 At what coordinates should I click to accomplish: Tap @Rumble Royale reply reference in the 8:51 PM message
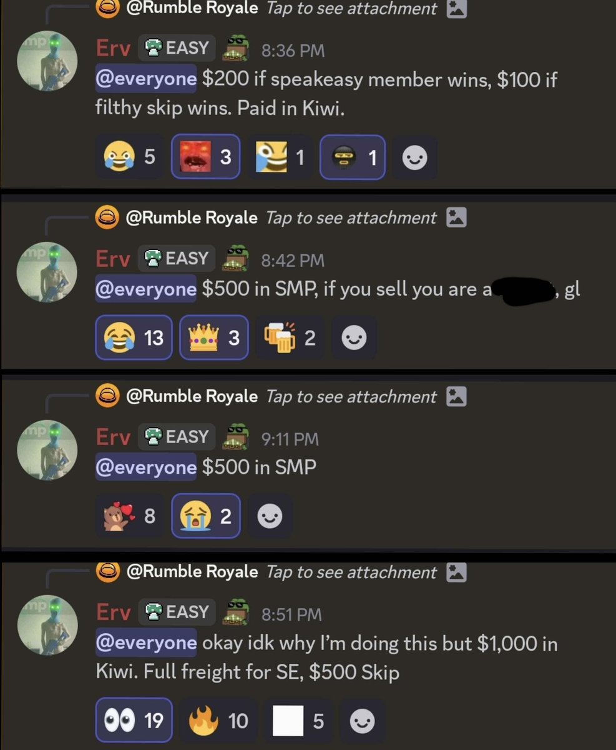[191, 571]
